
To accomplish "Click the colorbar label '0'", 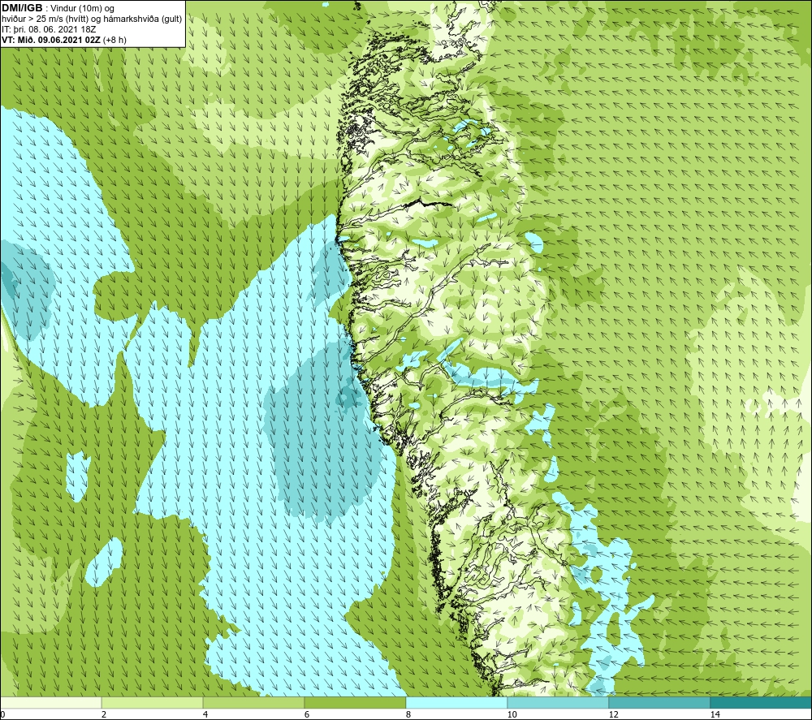I will (2, 715).
